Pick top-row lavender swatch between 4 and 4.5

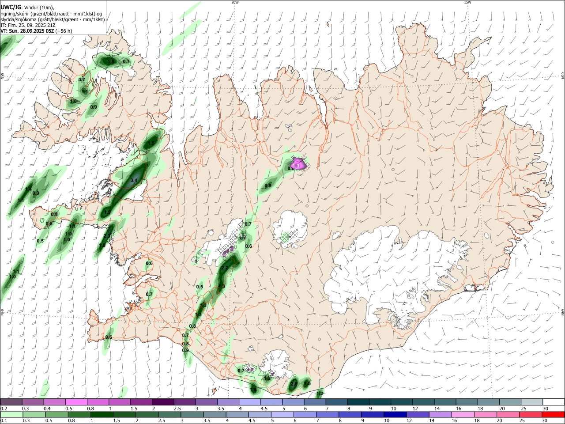click(x=250, y=402)
